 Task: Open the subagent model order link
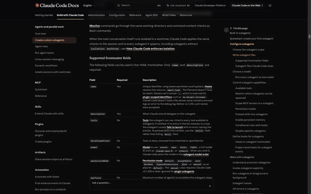(x=196, y=155)
